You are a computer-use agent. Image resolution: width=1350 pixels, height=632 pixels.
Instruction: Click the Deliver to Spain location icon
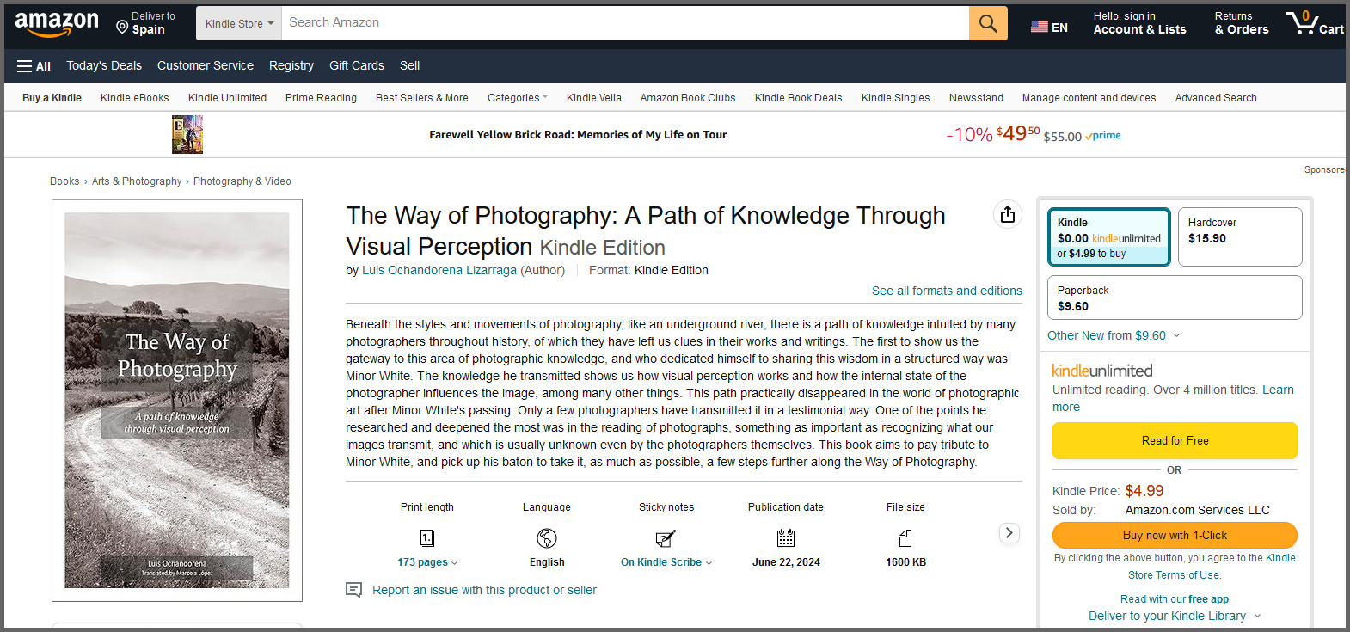tap(122, 28)
